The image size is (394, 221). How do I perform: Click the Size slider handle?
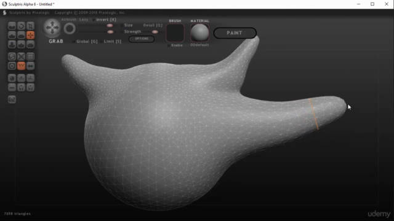pos(110,26)
